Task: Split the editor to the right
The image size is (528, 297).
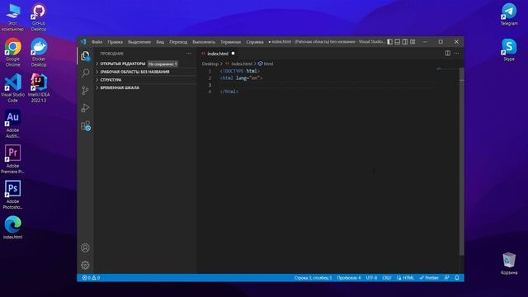Action: pos(447,53)
